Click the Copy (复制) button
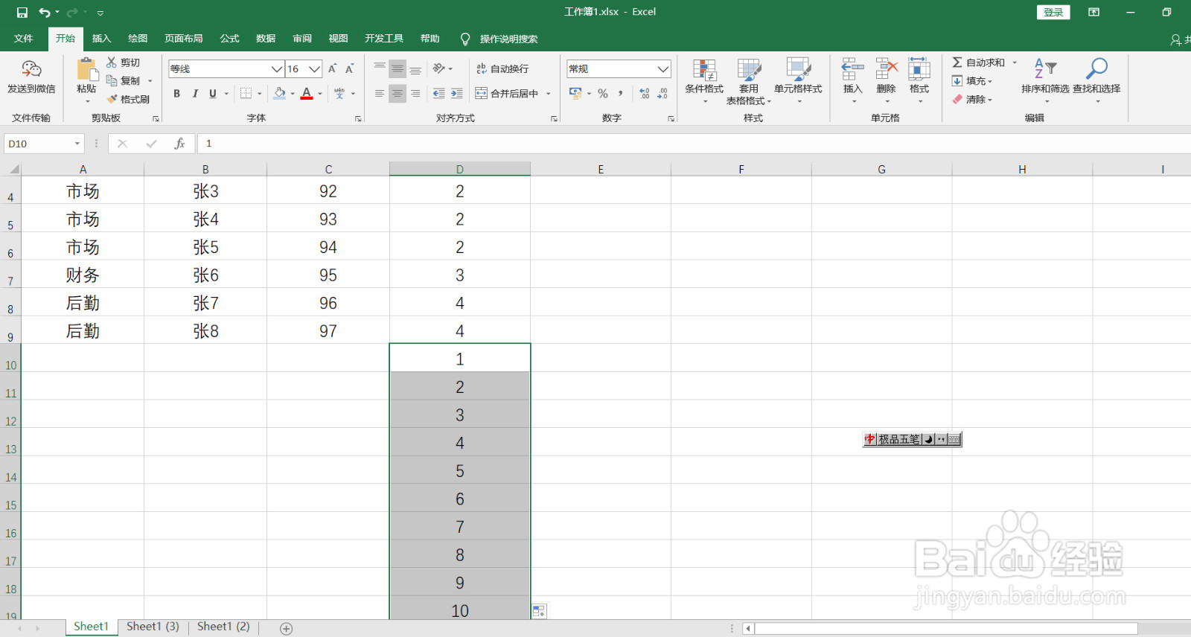The image size is (1191, 637). point(124,80)
